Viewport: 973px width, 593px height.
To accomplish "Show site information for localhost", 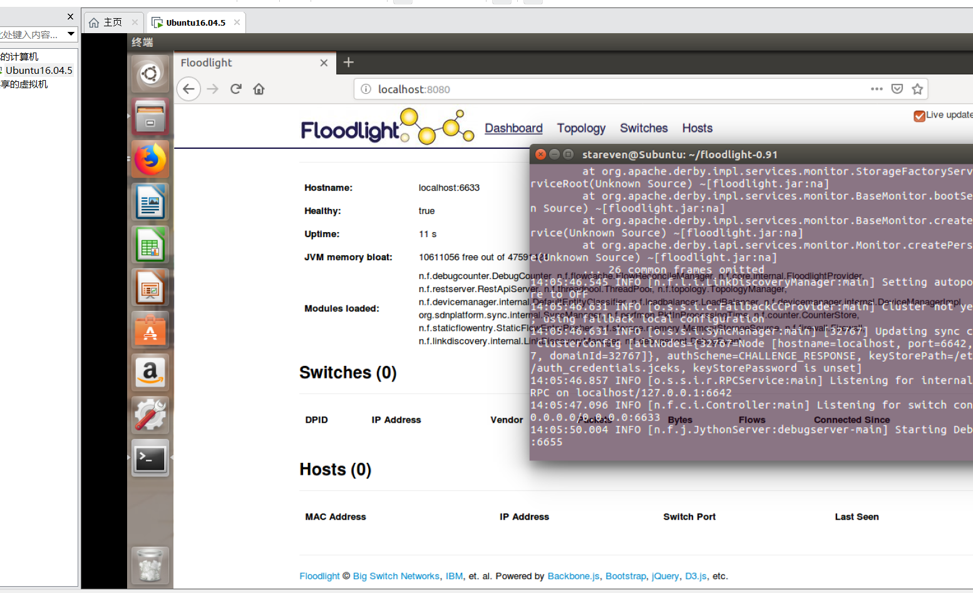I will [366, 89].
